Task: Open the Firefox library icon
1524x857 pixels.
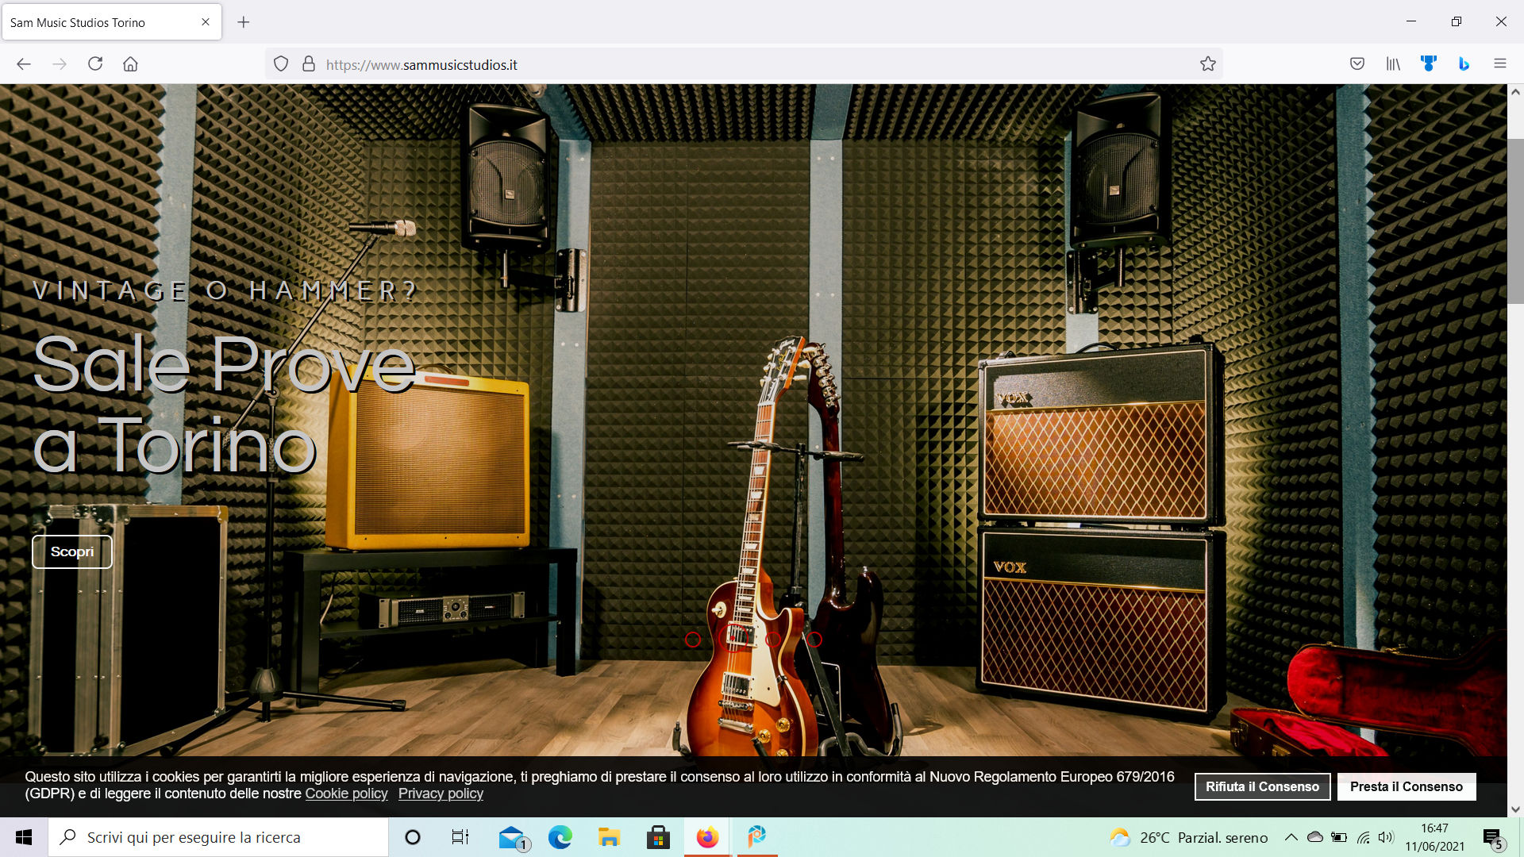Action: pyautogui.click(x=1393, y=64)
